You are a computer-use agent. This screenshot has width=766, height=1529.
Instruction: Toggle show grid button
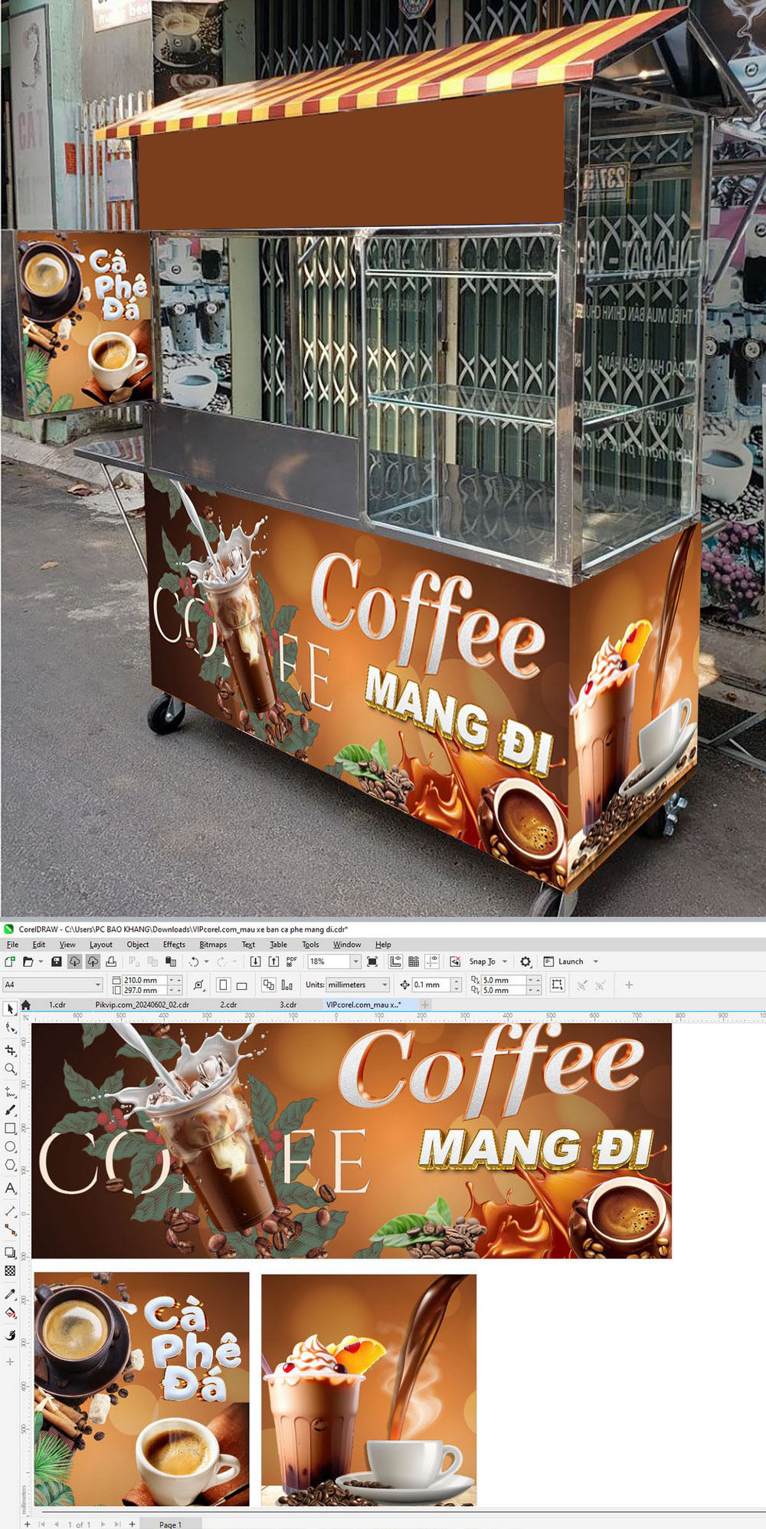414,961
